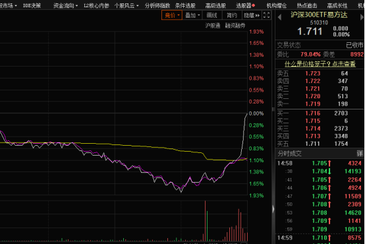Click the 1.93% top axis label
Image resolution: width=365 pixels, height=244 pixels.
click(x=256, y=32)
